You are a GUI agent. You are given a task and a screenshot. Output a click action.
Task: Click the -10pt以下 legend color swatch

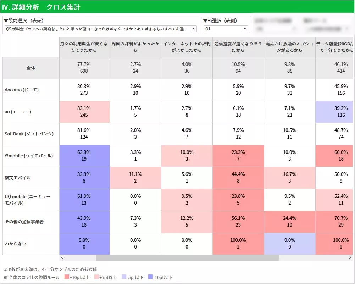pos(151,277)
